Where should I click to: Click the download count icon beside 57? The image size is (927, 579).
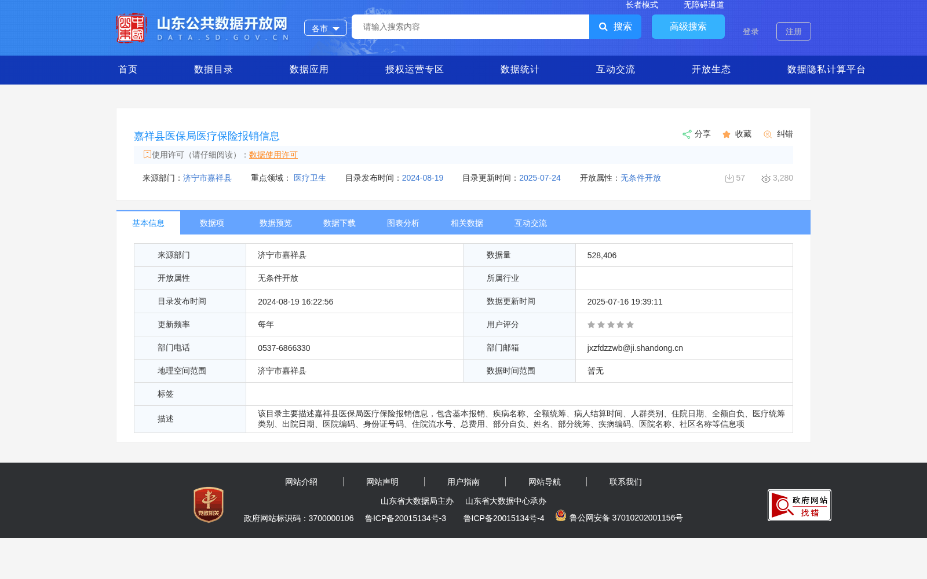(x=729, y=178)
